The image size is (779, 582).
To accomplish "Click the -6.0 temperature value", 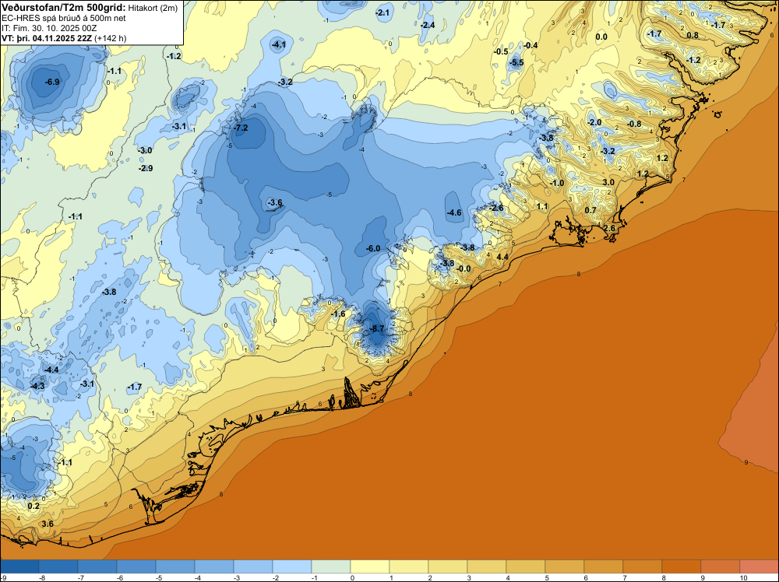I will 373,248.
